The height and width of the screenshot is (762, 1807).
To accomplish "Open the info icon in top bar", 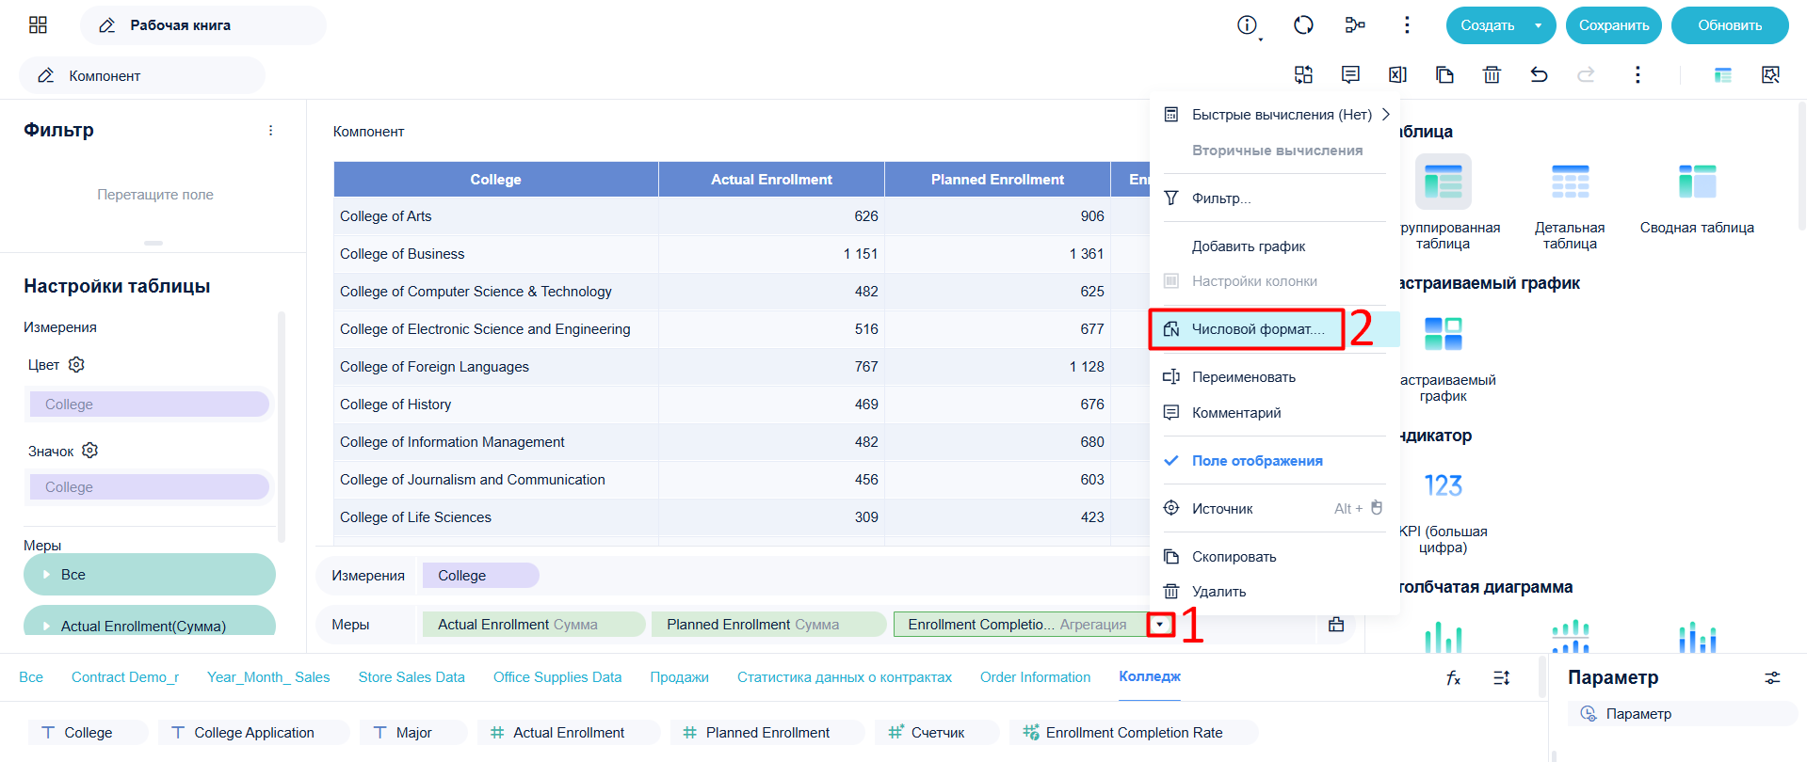I will (1247, 25).
